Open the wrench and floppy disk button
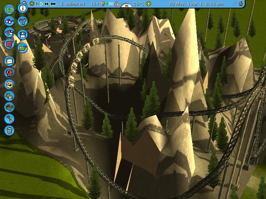 pos(9,33)
